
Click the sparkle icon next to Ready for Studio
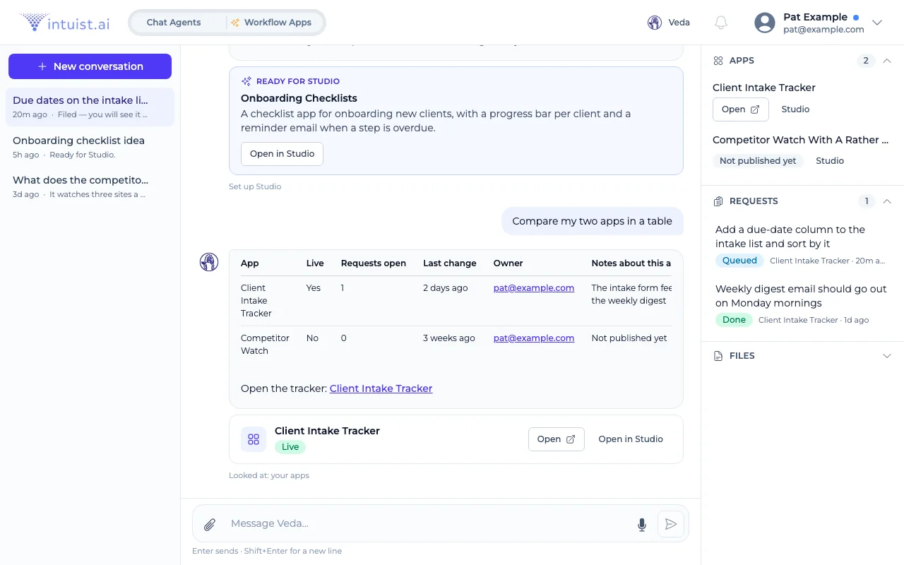[246, 81]
